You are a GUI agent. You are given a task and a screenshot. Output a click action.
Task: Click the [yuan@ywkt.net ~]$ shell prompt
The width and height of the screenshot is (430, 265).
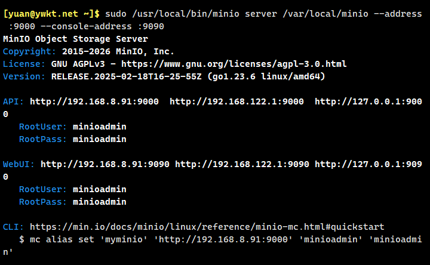[x=53, y=14]
